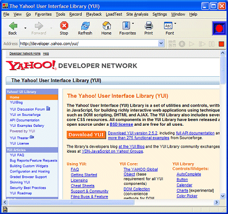Click the Help link atop page
228x214 pixels.
pos(46,53)
